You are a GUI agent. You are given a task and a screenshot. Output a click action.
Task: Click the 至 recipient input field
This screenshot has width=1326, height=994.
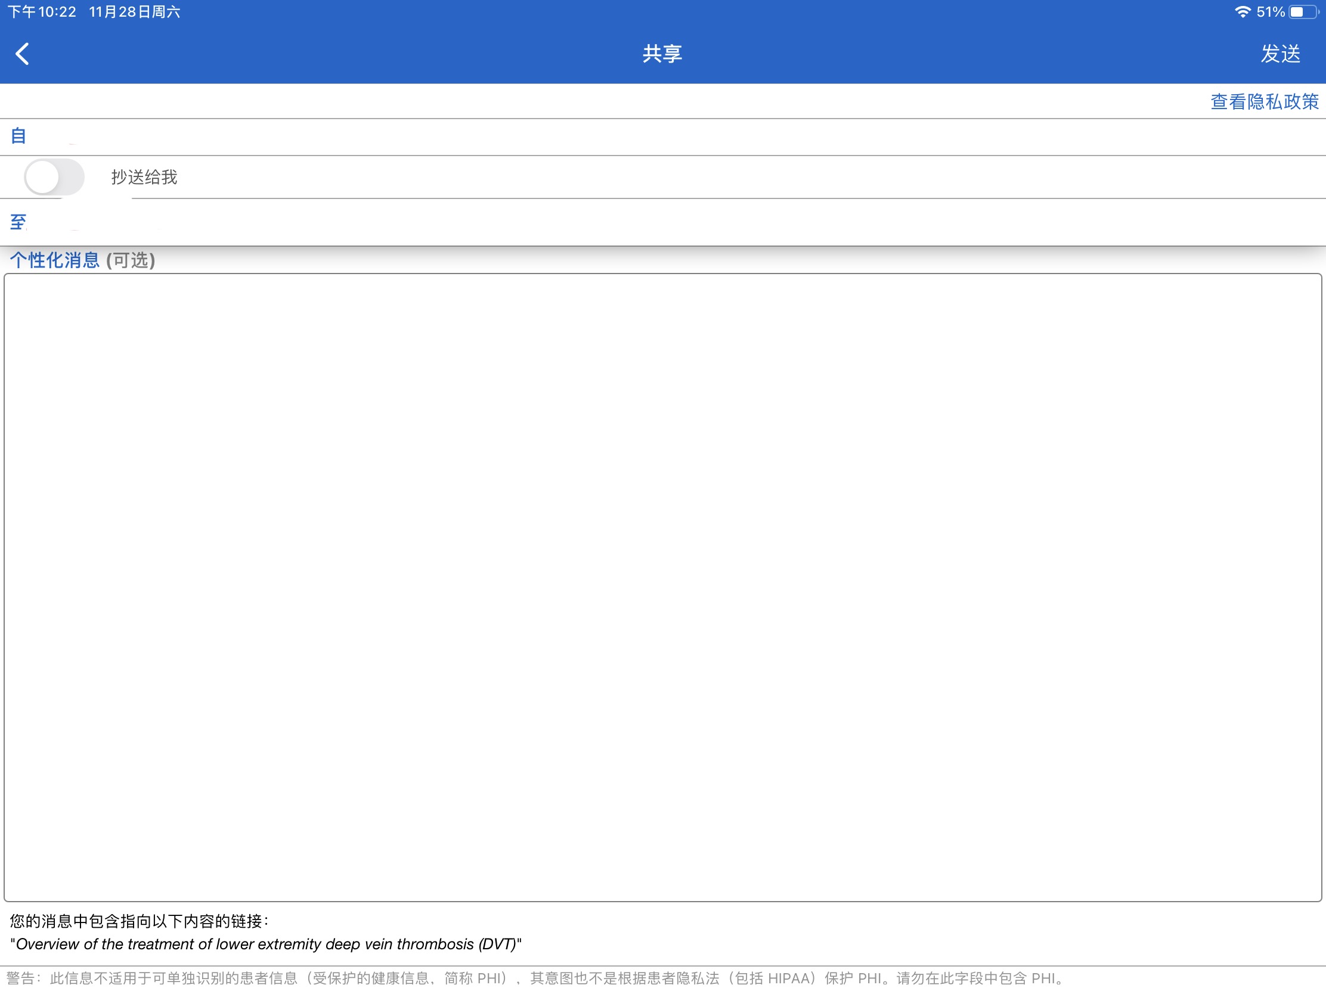(x=659, y=223)
